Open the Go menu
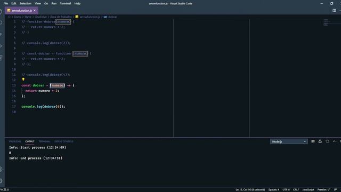The image size is (341, 192). 46,4
